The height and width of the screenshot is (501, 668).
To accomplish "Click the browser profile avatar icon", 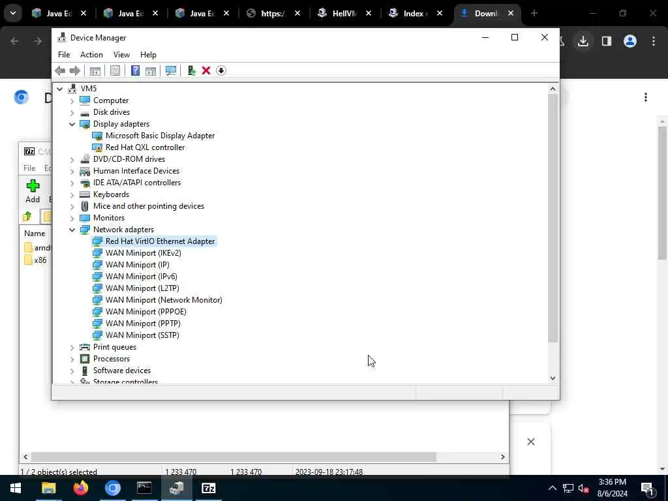I will click(x=630, y=41).
